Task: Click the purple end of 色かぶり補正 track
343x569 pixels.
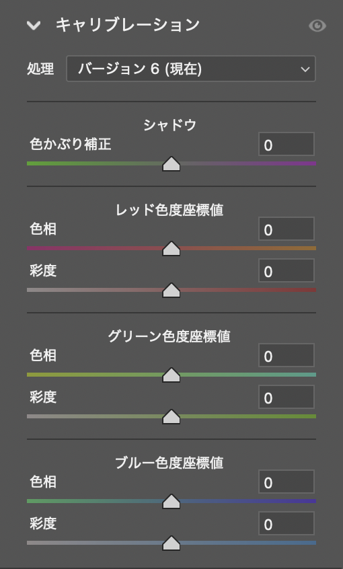Action: point(310,163)
